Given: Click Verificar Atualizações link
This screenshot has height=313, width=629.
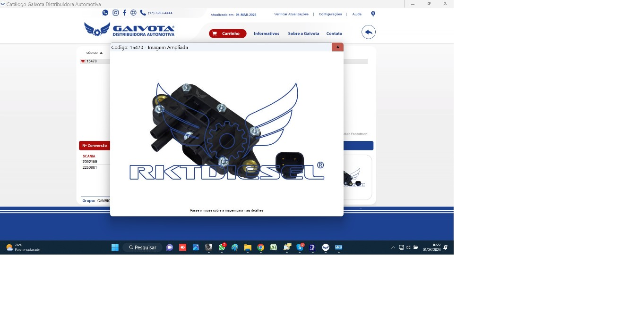Looking at the screenshot, I should 291,14.
